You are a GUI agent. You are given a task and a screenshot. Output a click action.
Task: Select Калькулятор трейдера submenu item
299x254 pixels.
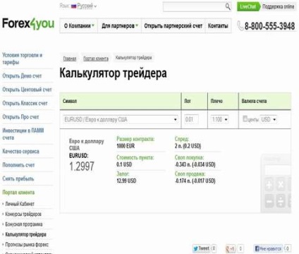click(x=25, y=234)
